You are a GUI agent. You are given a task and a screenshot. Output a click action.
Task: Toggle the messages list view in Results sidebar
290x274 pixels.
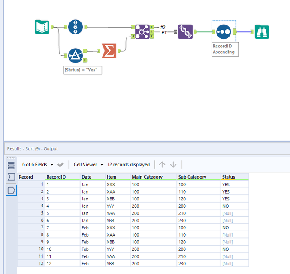[x=11, y=165]
